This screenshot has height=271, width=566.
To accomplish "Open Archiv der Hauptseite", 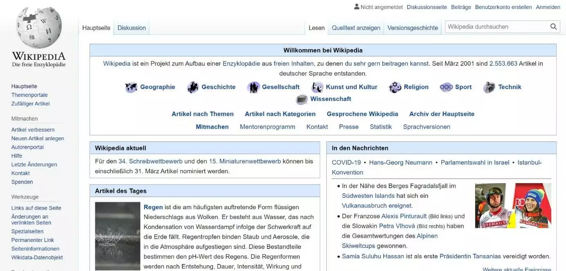I will 442,114.
